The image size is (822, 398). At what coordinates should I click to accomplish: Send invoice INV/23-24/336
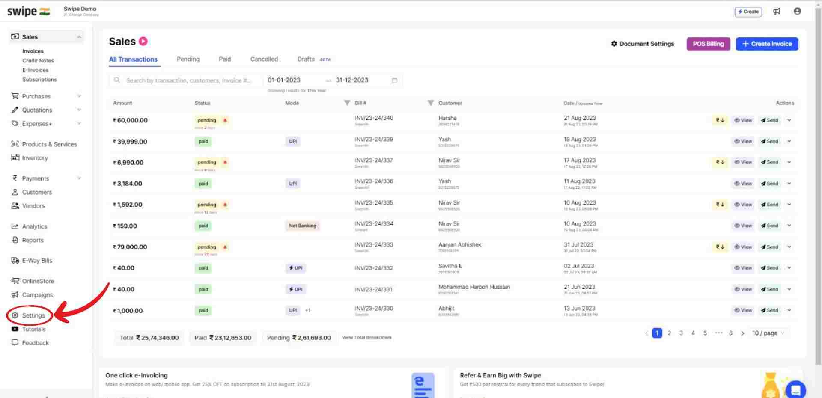pos(769,184)
